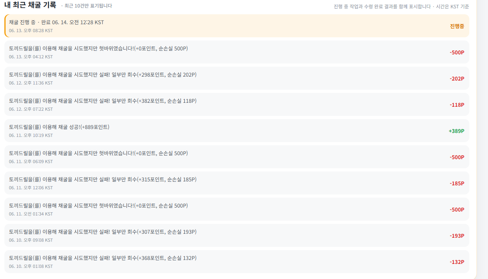
Task: Open the entry with +382포인트 recovery
Action: [x=237, y=104]
